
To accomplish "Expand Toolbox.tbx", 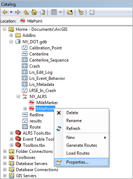I will pos(11,145).
